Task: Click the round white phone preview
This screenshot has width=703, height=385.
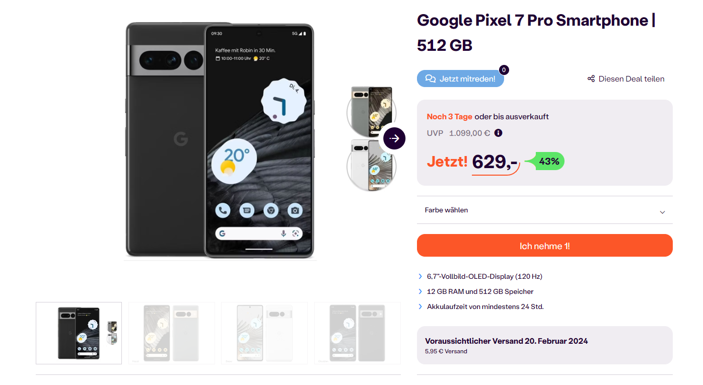Action: pos(372,165)
